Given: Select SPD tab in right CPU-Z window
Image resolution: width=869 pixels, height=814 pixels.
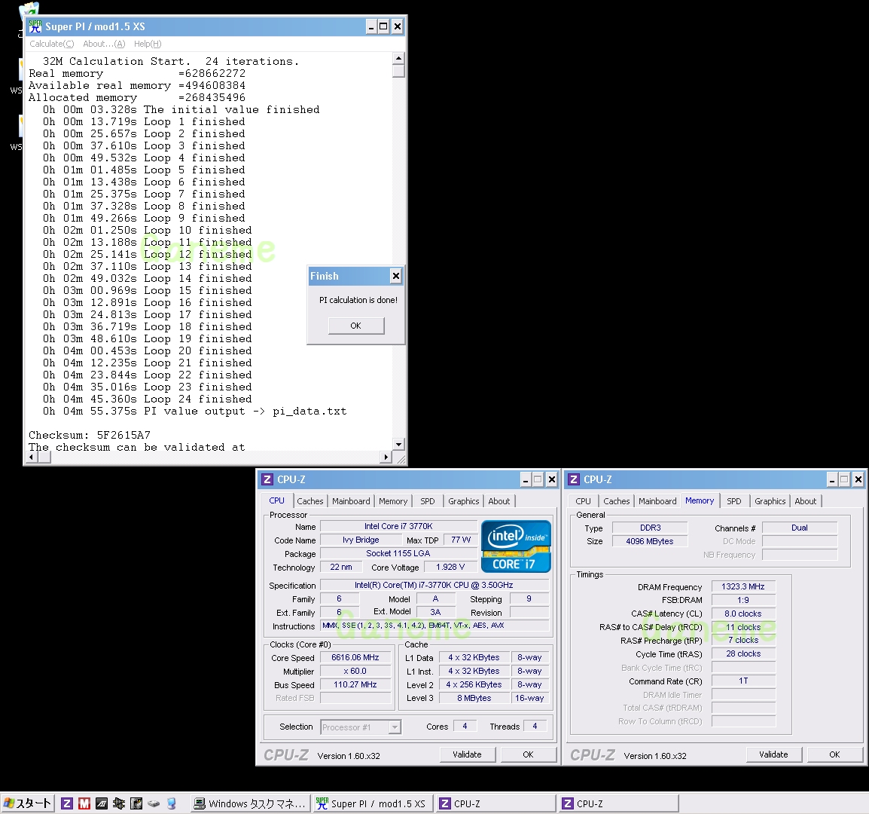Looking at the screenshot, I should [x=733, y=501].
